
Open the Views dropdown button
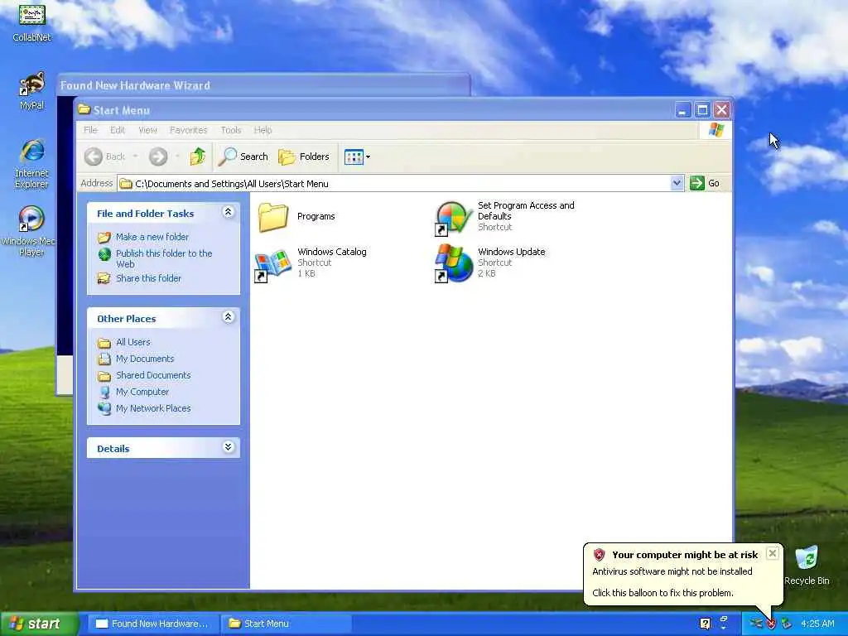(x=357, y=157)
